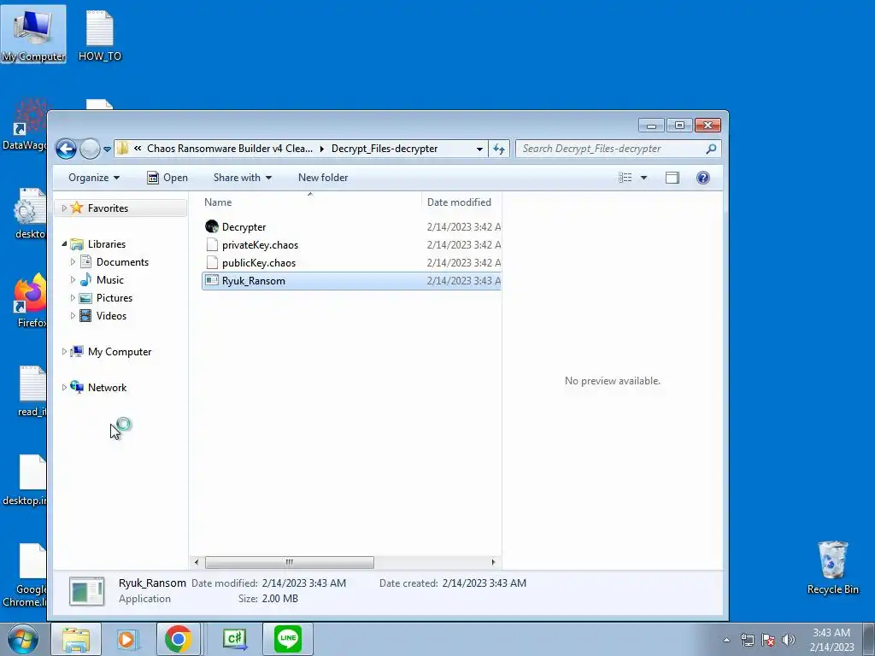Open Google Chrome from taskbar
This screenshot has height=656, width=875.
(179, 639)
